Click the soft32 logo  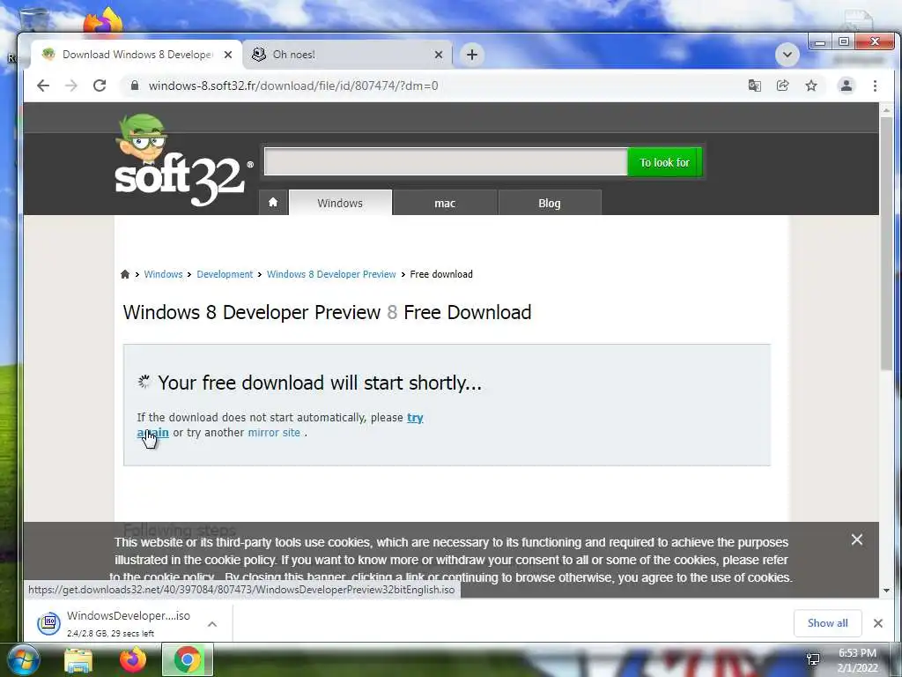point(183,161)
